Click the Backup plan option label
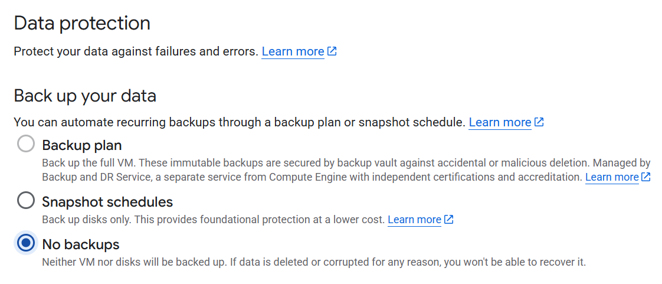 [x=82, y=145]
